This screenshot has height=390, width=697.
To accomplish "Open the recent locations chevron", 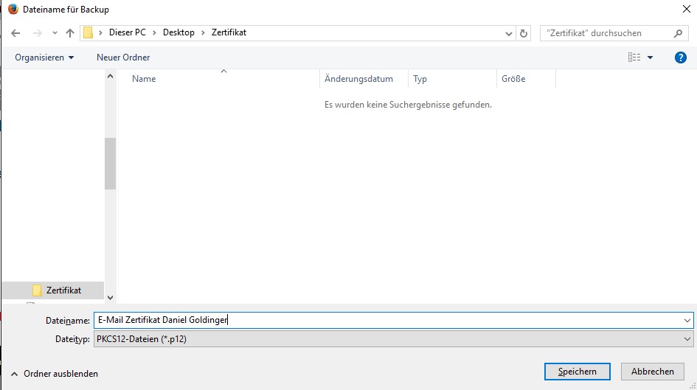I will click(55, 33).
